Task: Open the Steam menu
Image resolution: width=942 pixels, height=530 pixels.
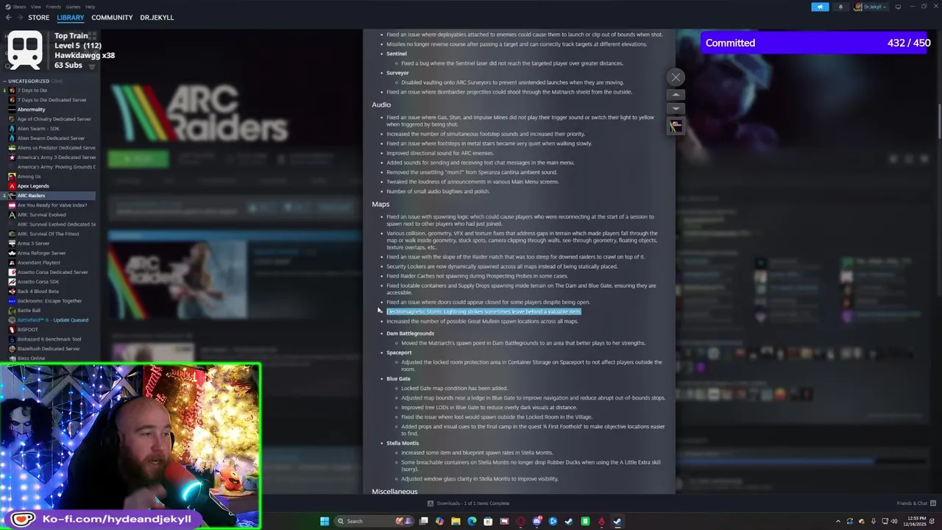Action: [x=19, y=7]
